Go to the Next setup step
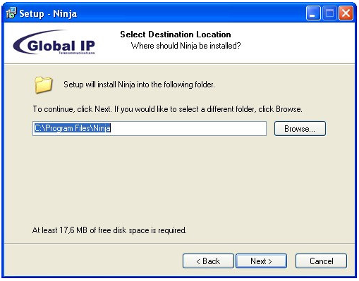The image size is (359, 281). coord(261,261)
